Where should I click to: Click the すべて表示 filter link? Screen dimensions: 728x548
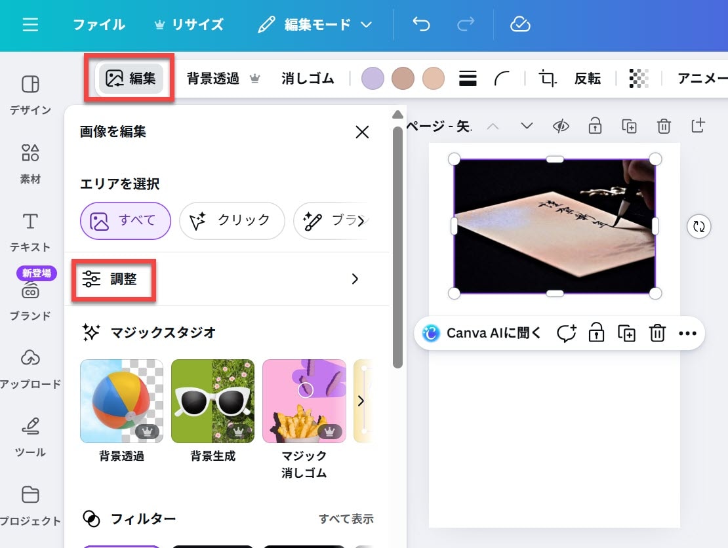click(x=346, y=519)
